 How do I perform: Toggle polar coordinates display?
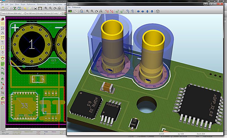point(3,28)
